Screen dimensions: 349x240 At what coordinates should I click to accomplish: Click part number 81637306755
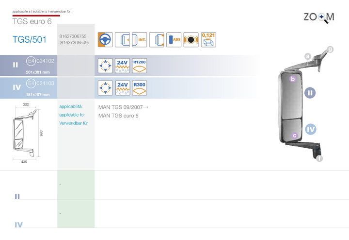pyautogui.click(x=73, y=36)
